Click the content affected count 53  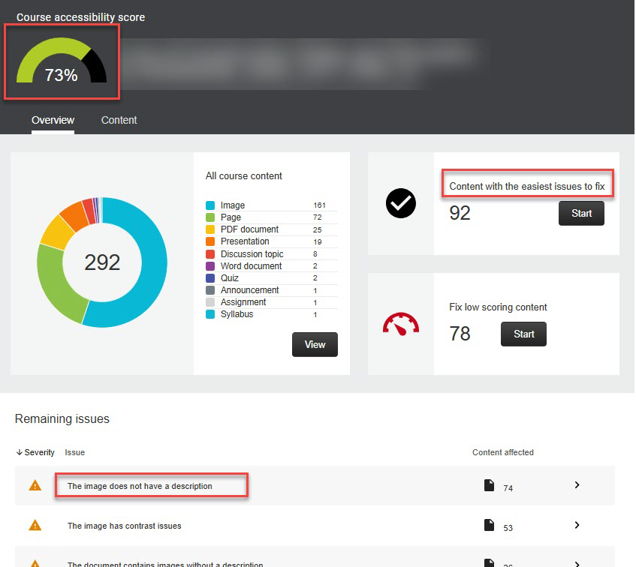508,528
